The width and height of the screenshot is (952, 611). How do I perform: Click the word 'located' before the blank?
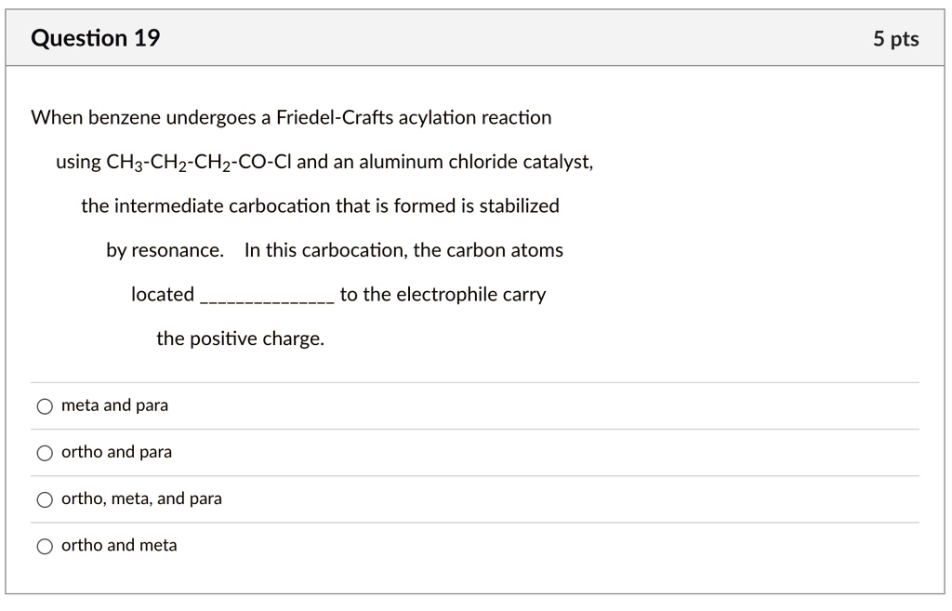(163, 295)
